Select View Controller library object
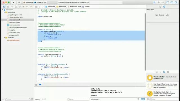This screenshot has height=101, width=180. click(x=162, y=78)
